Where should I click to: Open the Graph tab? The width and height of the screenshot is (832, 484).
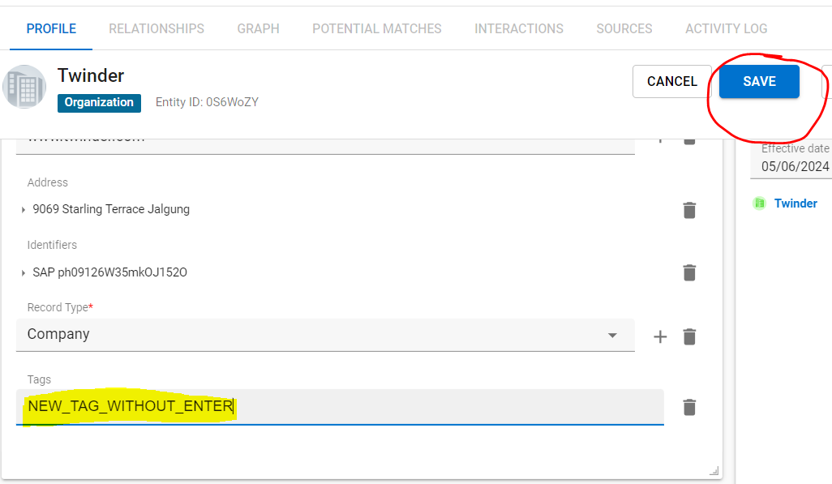pyautogui.click(x=258, y=28)
